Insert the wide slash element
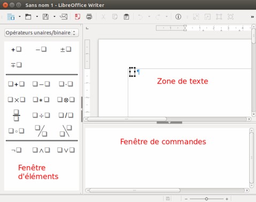The height and width of the screenshot is (202, 256). 41,131
